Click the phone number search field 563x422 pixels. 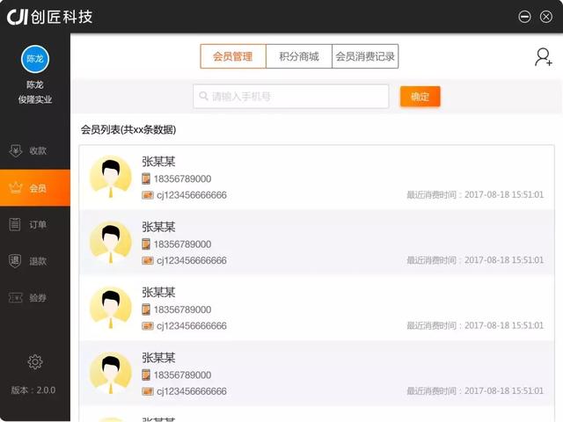click(x=291, y=96)
